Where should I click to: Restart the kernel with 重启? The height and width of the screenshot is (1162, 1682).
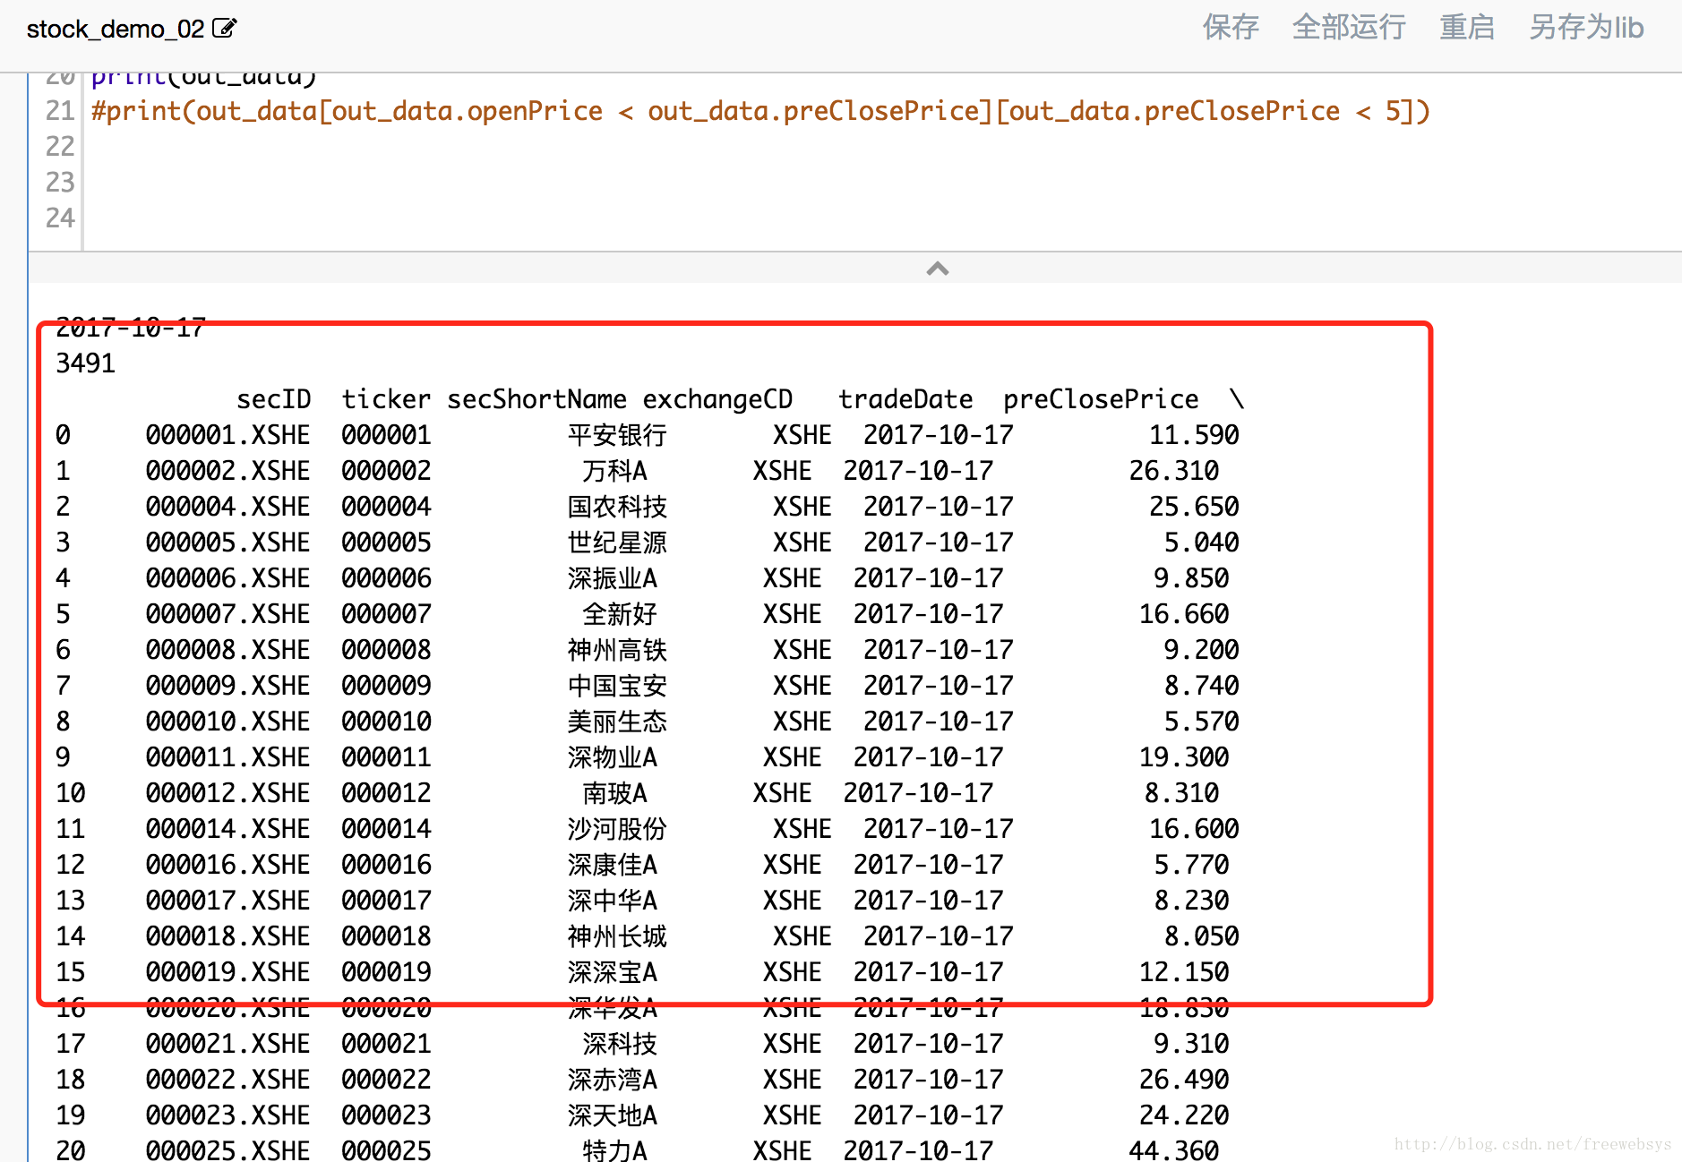[x=1467, y=28]
